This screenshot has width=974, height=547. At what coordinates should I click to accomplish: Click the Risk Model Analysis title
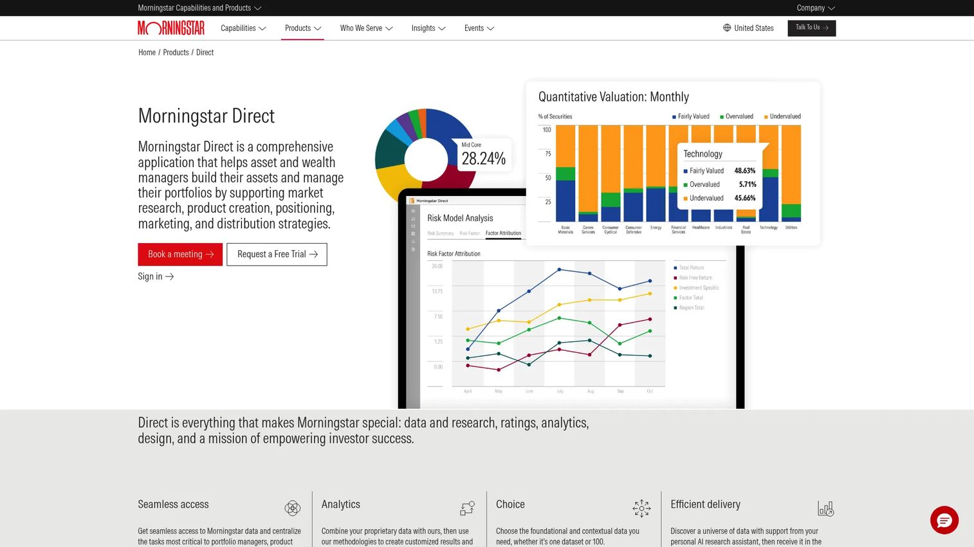(460, 219)
